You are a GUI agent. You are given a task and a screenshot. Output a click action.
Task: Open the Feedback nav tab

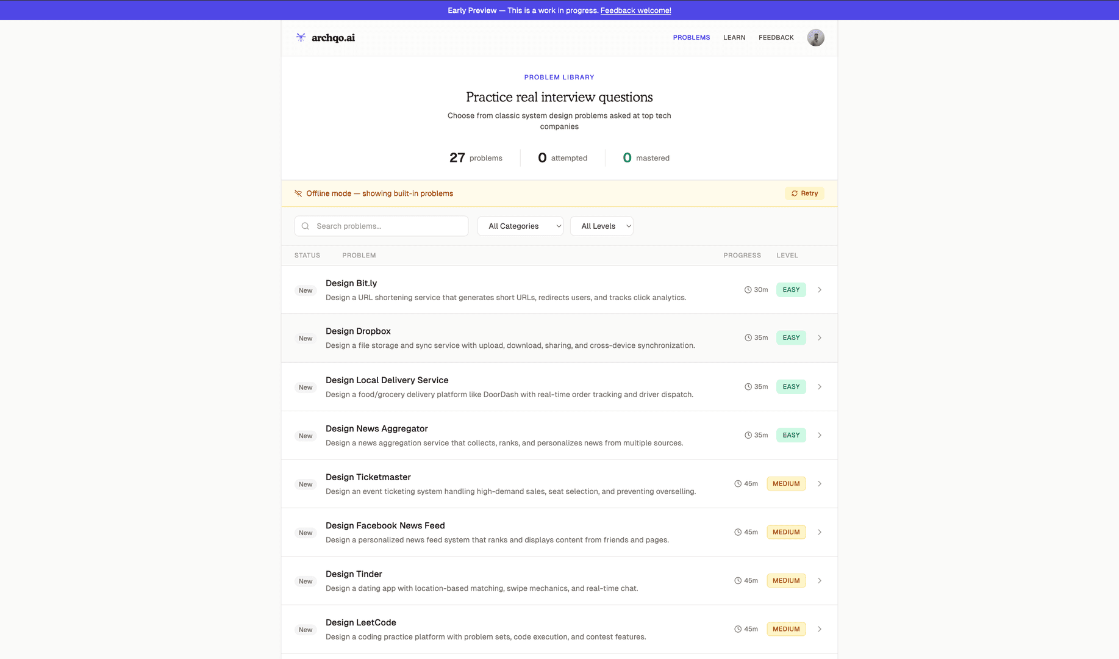[x=776, y=38]
